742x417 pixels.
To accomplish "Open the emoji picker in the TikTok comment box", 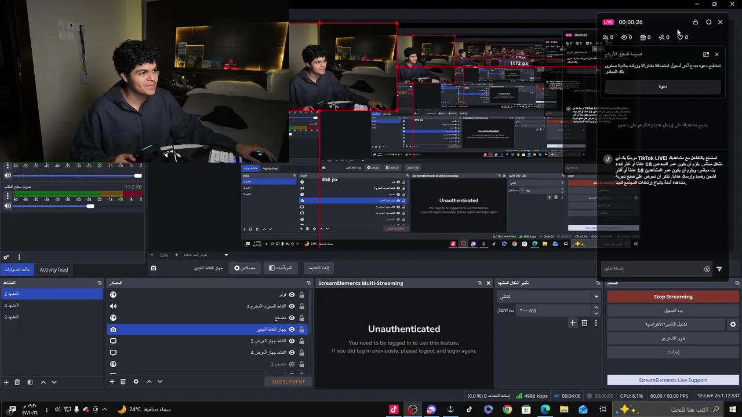I will click(x=707, y=269).
